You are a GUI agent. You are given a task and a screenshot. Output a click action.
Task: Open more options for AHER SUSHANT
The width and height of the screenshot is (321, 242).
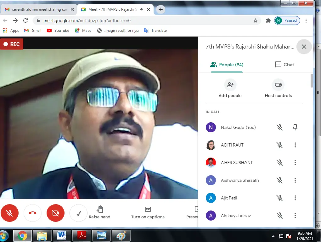(x=295, y=163)
